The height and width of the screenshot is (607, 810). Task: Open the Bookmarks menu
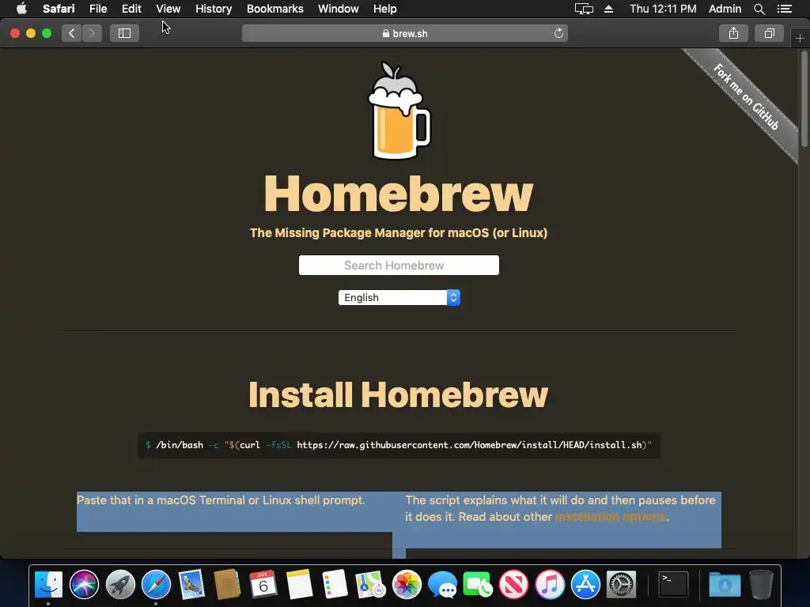[274, 9]
